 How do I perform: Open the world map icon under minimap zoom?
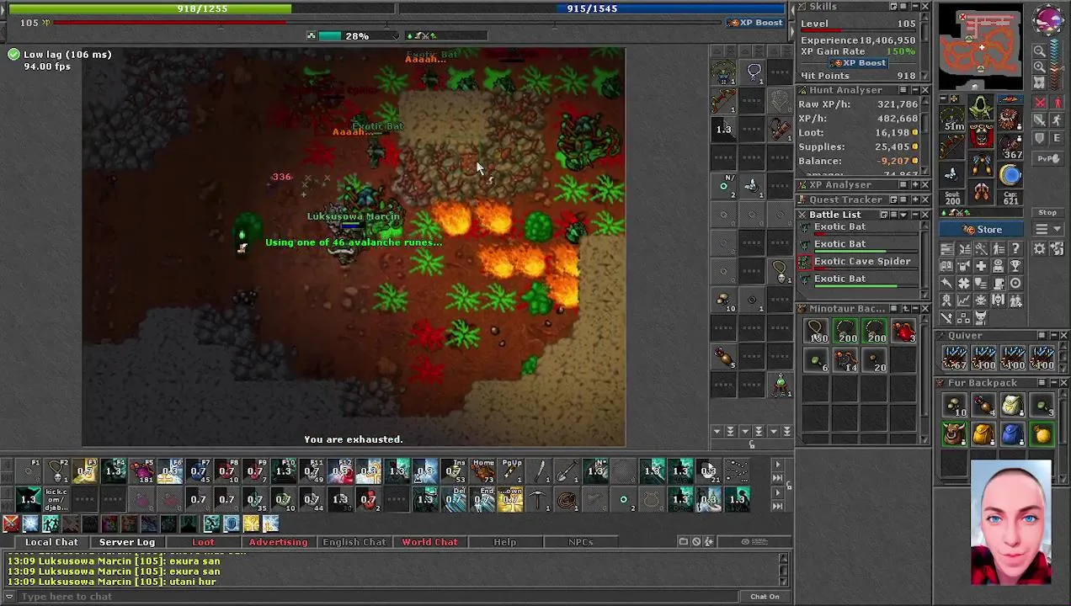[x=1040, y=83]
